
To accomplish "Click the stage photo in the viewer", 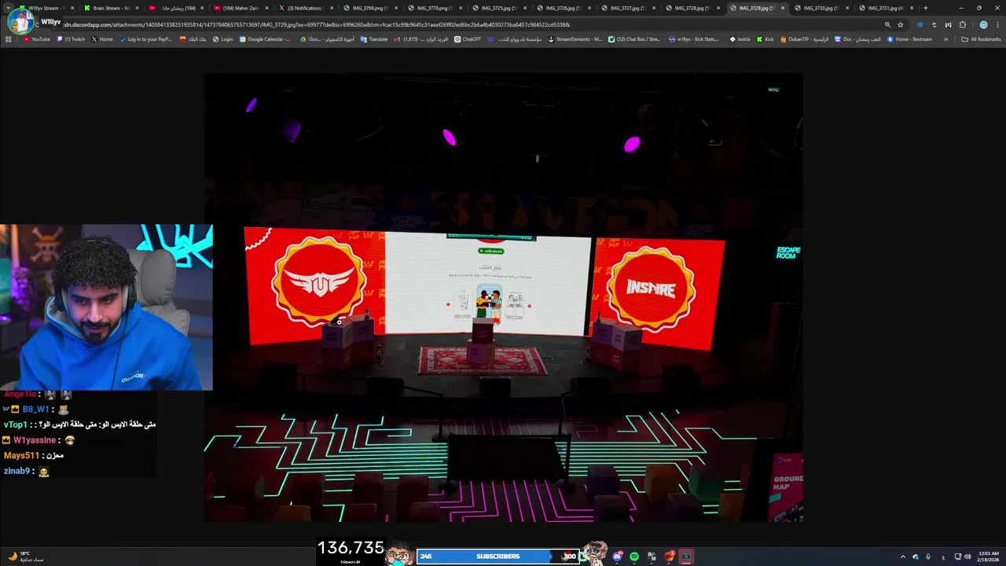I will 503,297.
